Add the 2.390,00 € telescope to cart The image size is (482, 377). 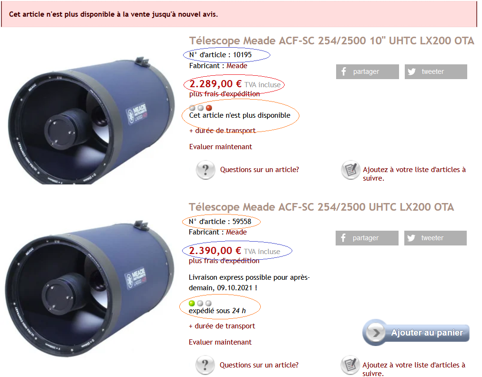click(x=416, y=333)
